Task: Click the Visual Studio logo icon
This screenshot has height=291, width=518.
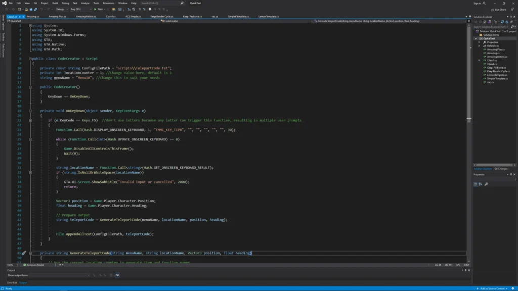Action: pos(4,3)
